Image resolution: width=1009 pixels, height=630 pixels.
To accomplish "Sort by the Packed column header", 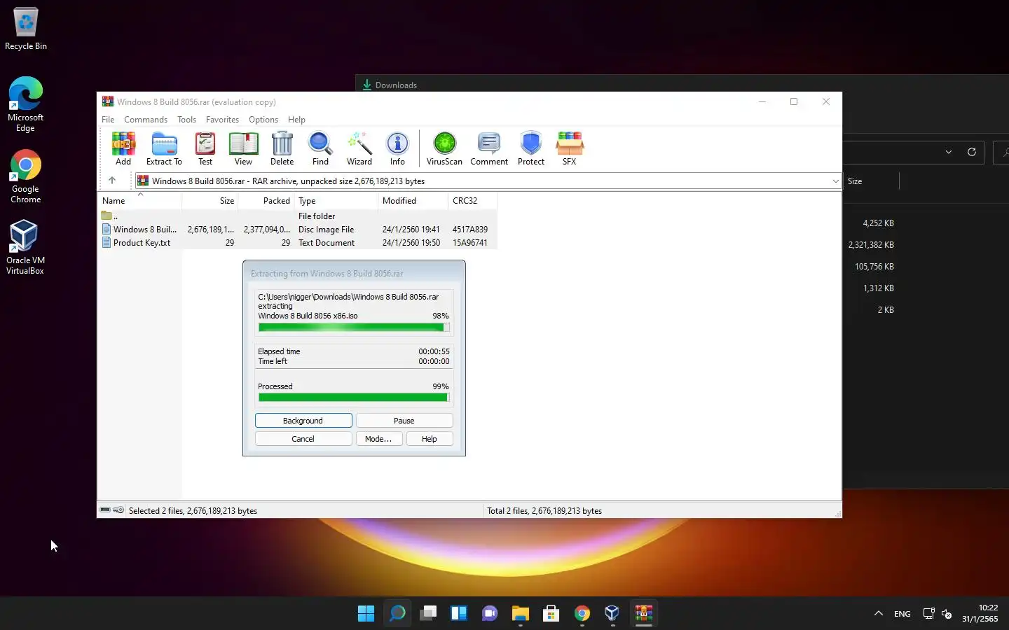I will [266, 201].
